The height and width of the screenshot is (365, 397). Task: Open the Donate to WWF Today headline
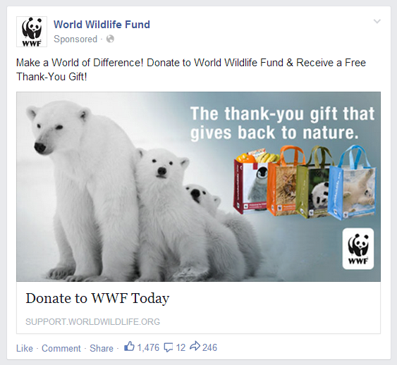(x=97, y=298)
